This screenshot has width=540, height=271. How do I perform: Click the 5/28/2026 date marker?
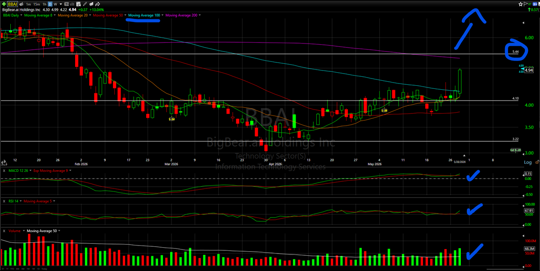460,161
